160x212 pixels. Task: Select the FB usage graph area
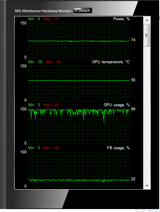point(79,169)
